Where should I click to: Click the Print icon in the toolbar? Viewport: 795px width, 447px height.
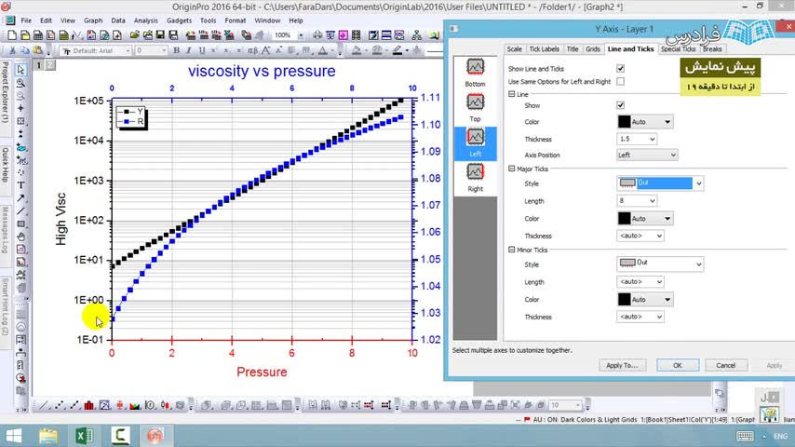317,35
